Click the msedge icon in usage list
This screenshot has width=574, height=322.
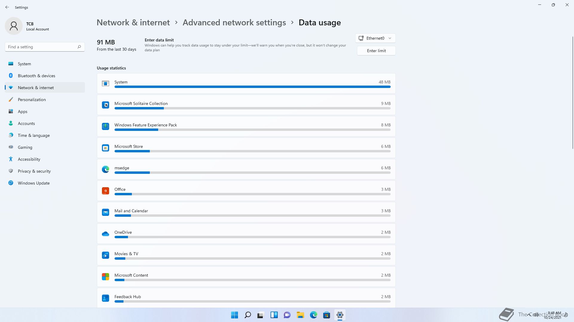106,169
